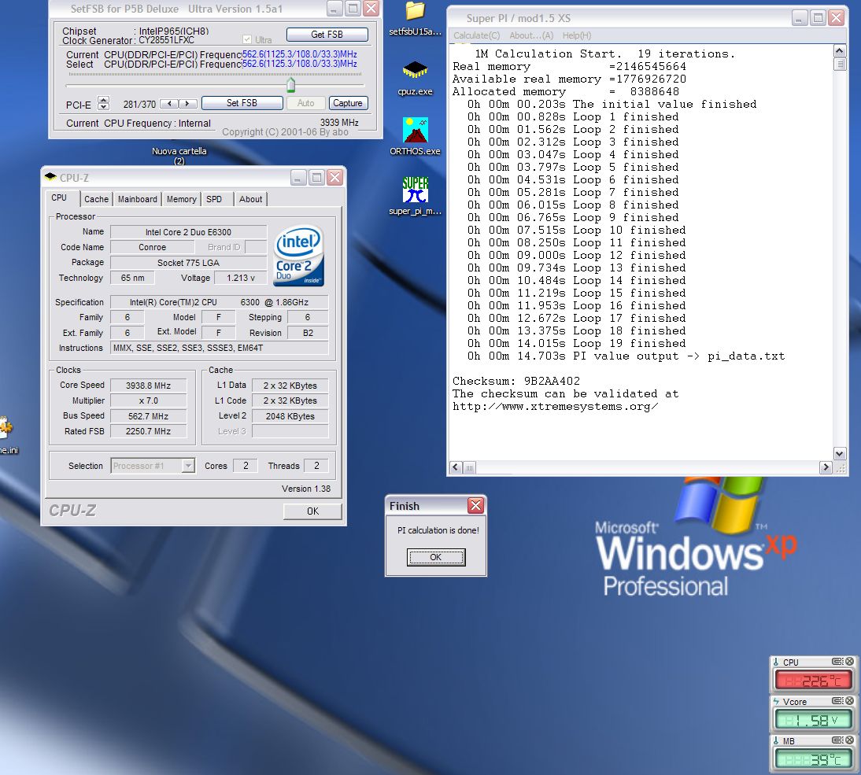Click the Code Name field Conroe

click(152, 247)
